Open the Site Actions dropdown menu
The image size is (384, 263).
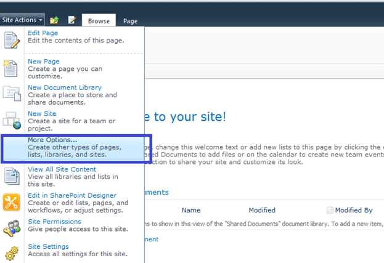22,20
